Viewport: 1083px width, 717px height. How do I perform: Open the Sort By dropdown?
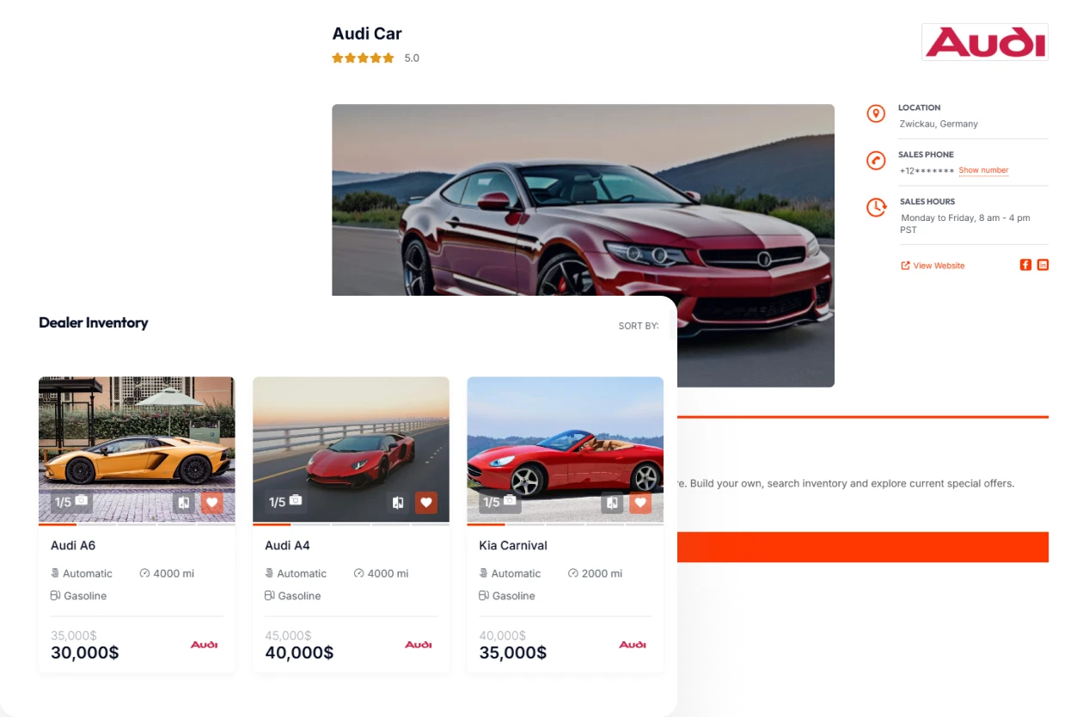[639, 327]
